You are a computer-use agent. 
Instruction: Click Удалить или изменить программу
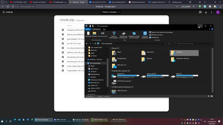pos(161,32)
